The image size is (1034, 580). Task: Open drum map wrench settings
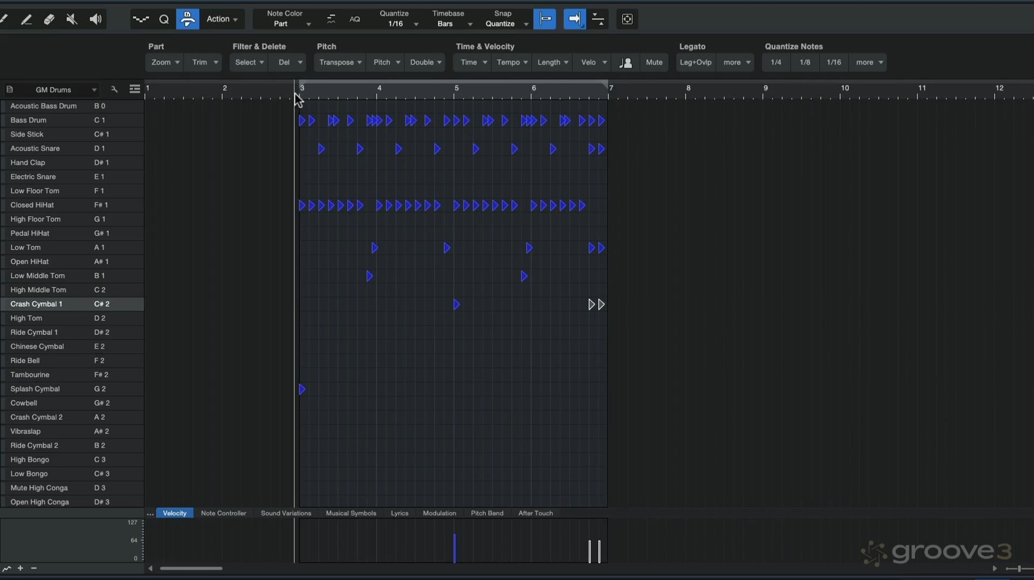click(x=114, y=89)
